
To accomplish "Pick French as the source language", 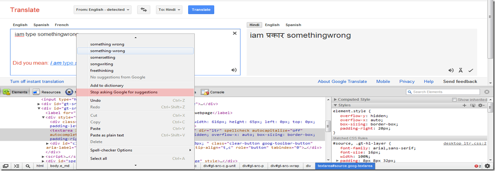I will (x=61, y=25).
